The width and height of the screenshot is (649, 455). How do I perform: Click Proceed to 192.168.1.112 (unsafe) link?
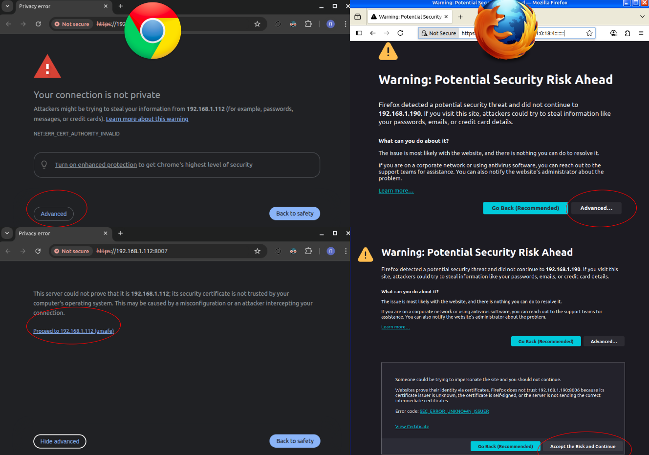pyautogui.click(x=73, y=331)
